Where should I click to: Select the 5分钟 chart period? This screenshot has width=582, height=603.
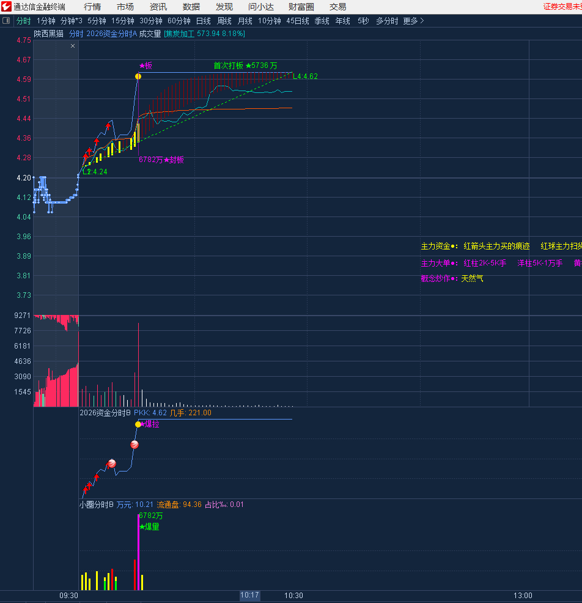[x=97, y=21]
